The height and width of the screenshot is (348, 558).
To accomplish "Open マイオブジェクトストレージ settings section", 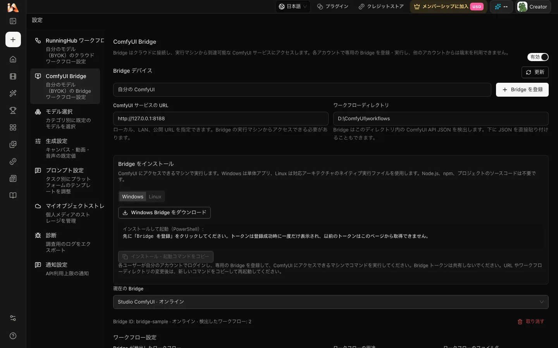I will click(65, 213).
